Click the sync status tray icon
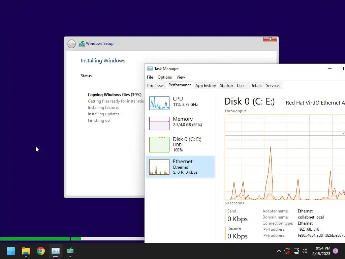 point(287,251)
